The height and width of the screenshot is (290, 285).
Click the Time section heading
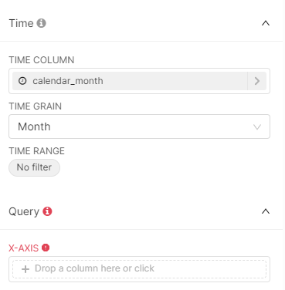pos(21,23)
